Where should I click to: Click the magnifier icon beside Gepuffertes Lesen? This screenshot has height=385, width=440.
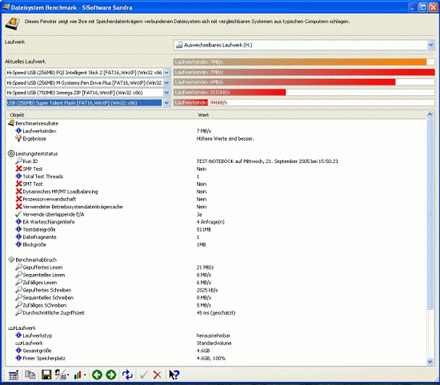tap(18, 267)
